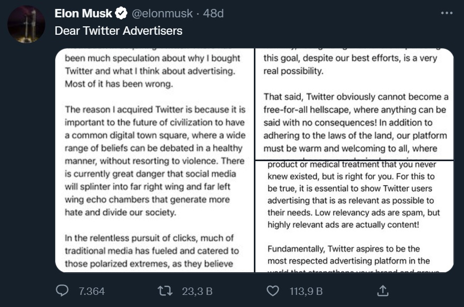464x307 pixels.
Task: Open the three-dot more options menu
Action: click(x=447, y=13)
